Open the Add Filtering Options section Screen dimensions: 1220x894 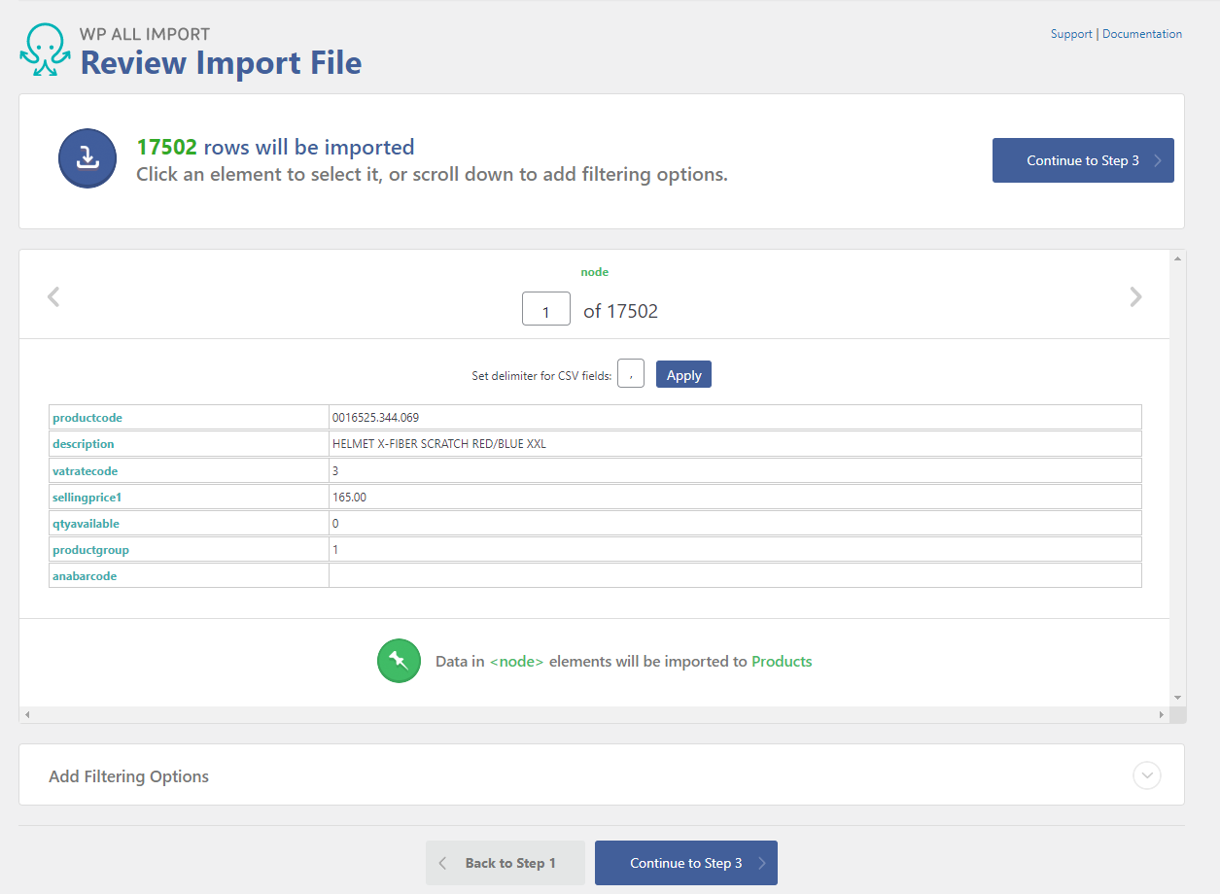pos(129,776)
